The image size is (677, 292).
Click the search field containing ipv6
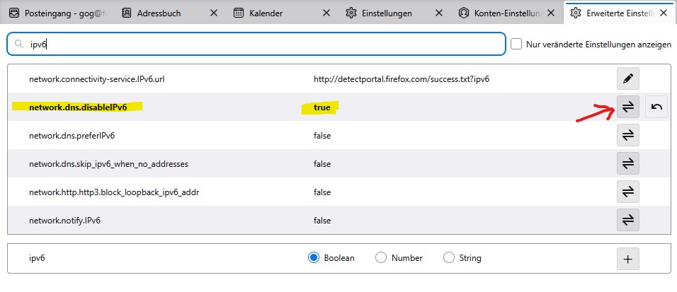pyautogui.click(x=255, y=44)
